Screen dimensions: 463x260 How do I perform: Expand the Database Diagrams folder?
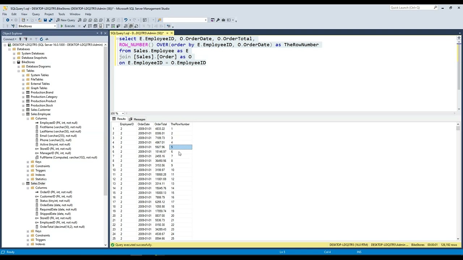(x=19, y=66)
